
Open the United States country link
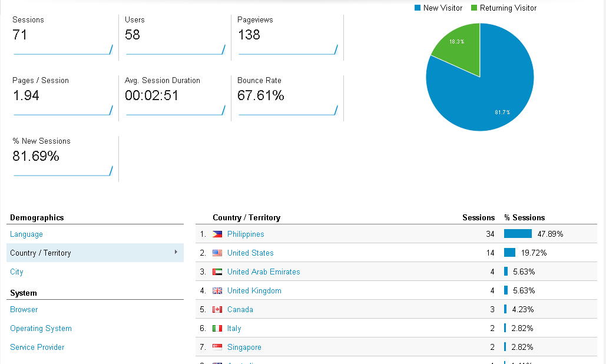click(x=250, y=253)
